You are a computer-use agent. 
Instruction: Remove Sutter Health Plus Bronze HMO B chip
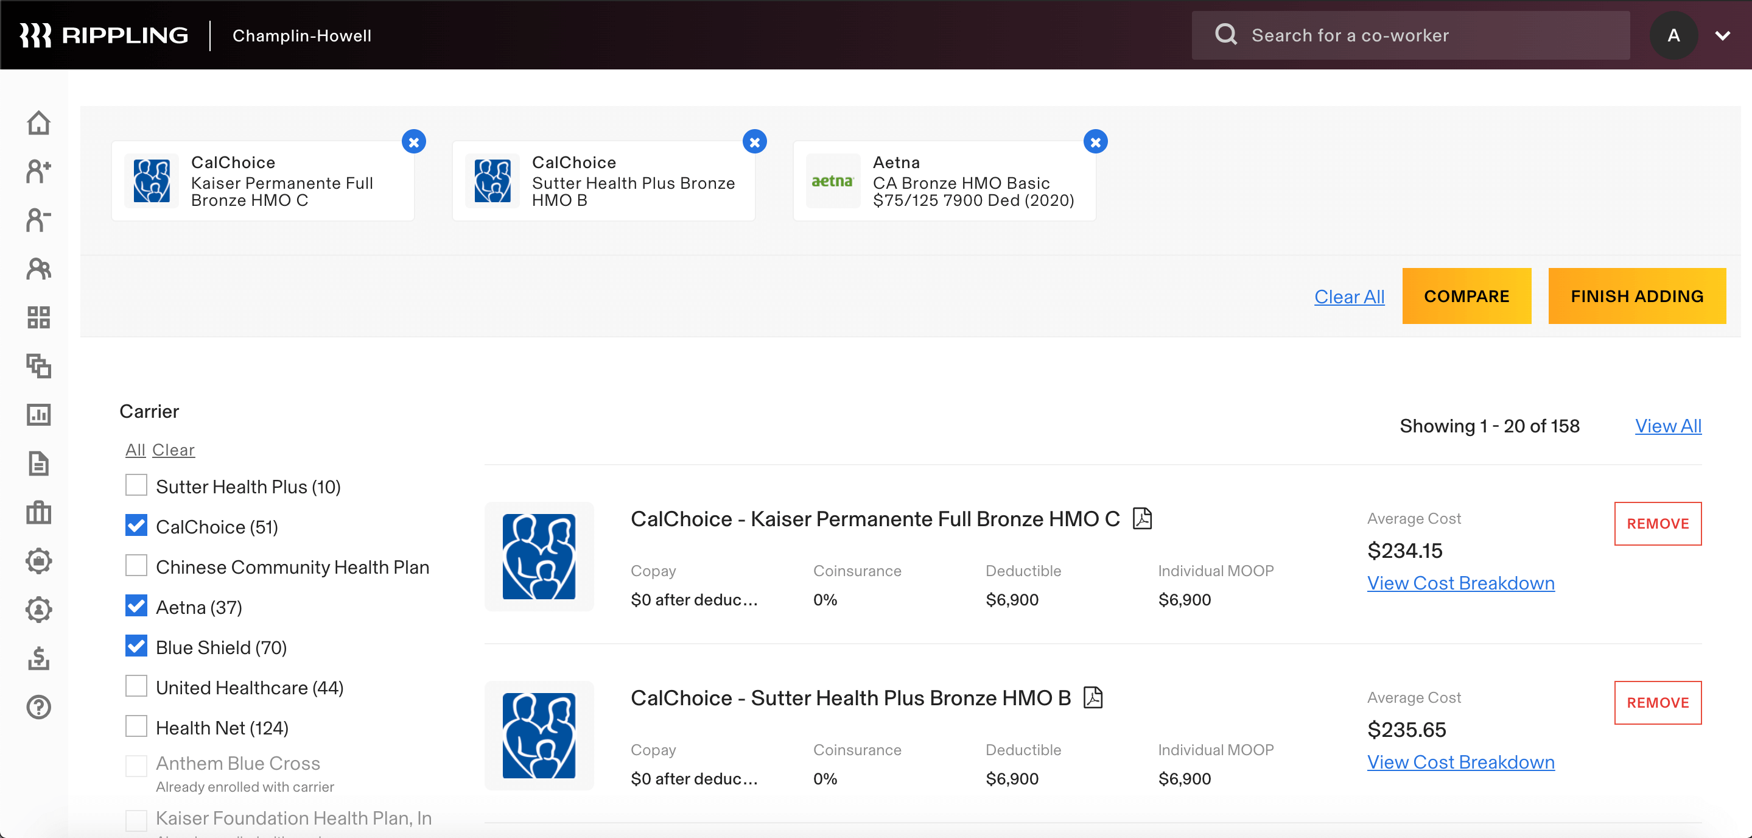754,142
